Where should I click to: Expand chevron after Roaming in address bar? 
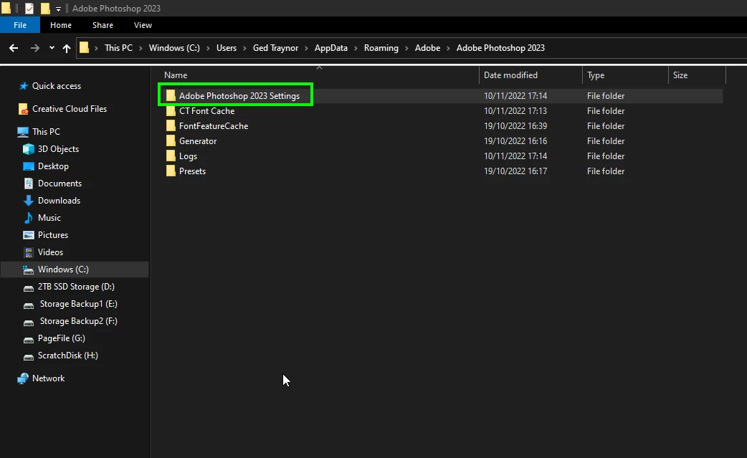[x=407, y=48]
